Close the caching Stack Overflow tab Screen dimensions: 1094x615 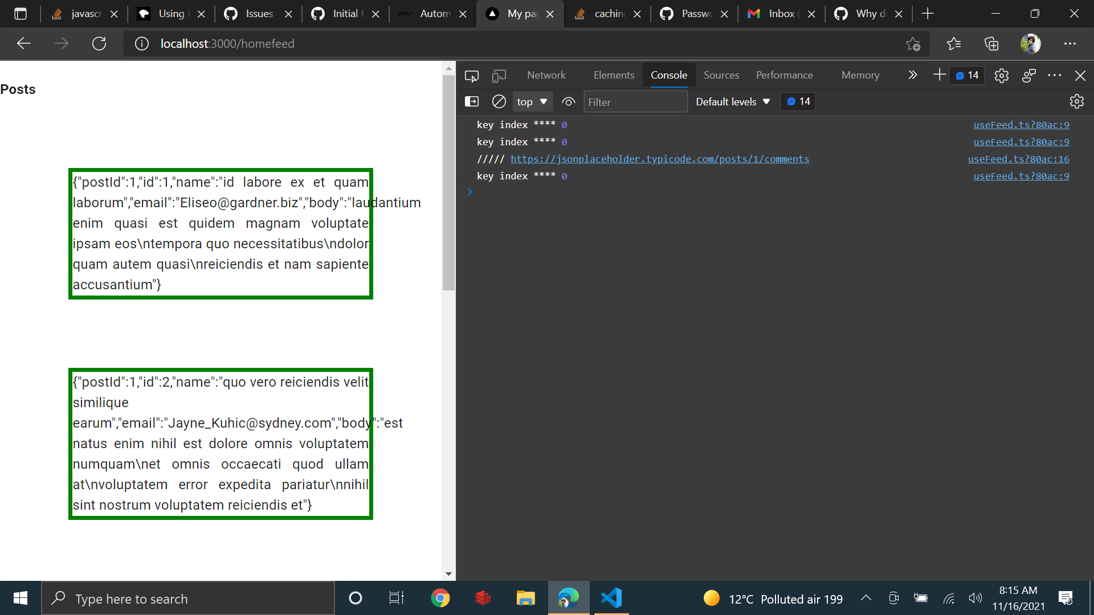coord(637,14)
